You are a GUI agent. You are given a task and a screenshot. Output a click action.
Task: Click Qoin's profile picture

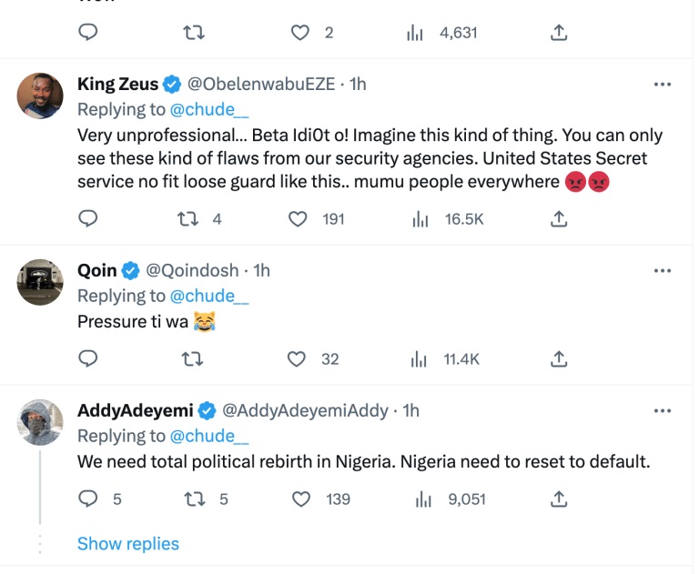(41, 282)
